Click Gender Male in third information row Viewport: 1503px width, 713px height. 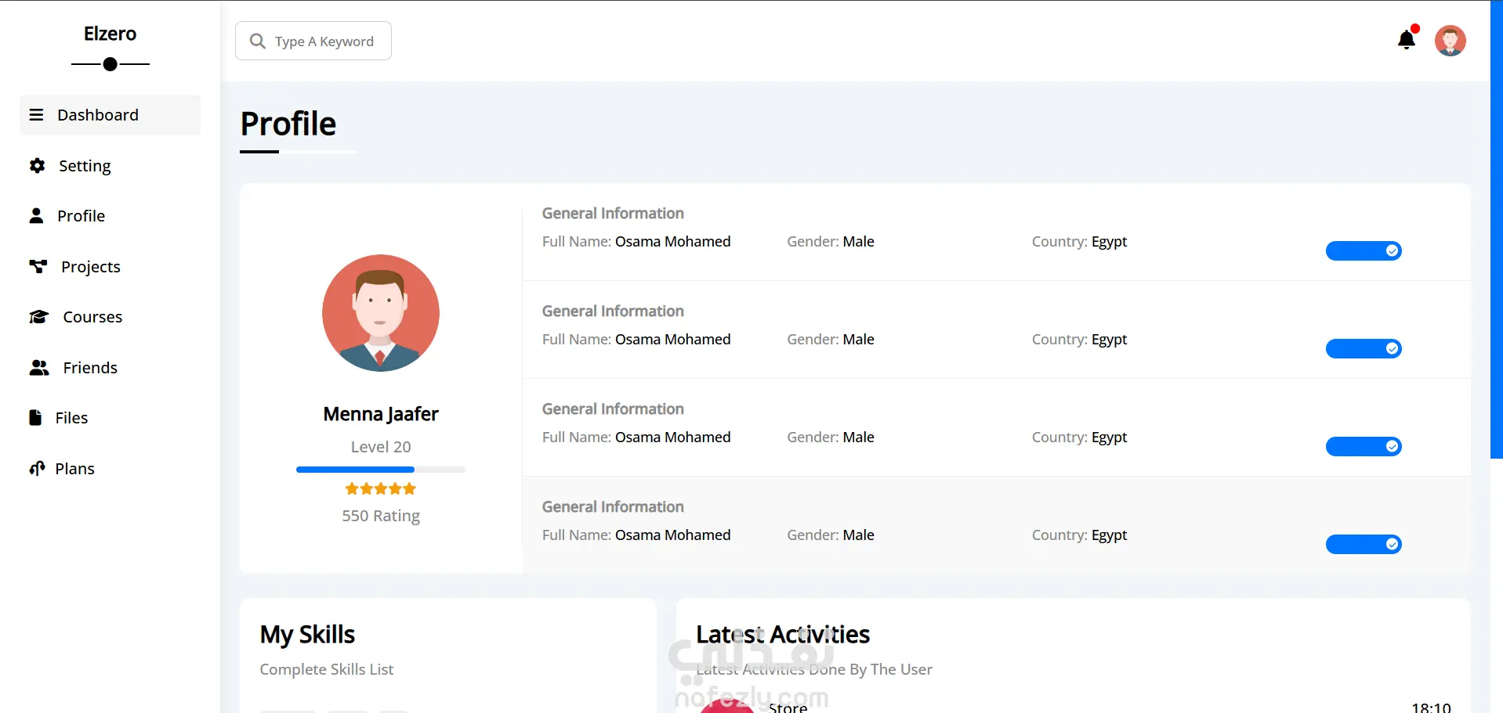[x=831, y=438]
